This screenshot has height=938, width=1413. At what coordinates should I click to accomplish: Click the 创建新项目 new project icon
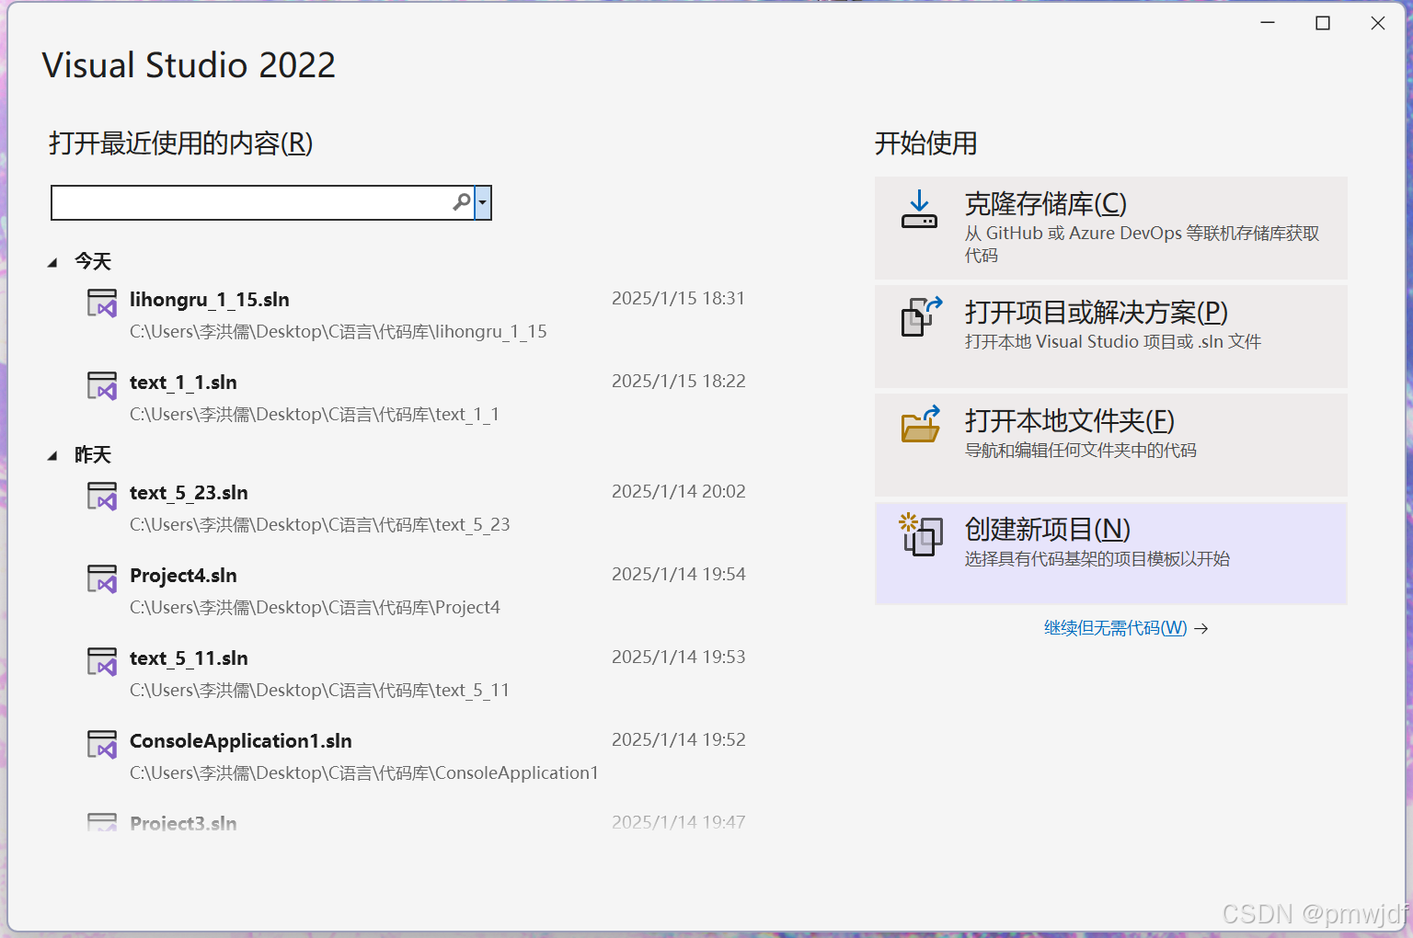coord(921,535)
